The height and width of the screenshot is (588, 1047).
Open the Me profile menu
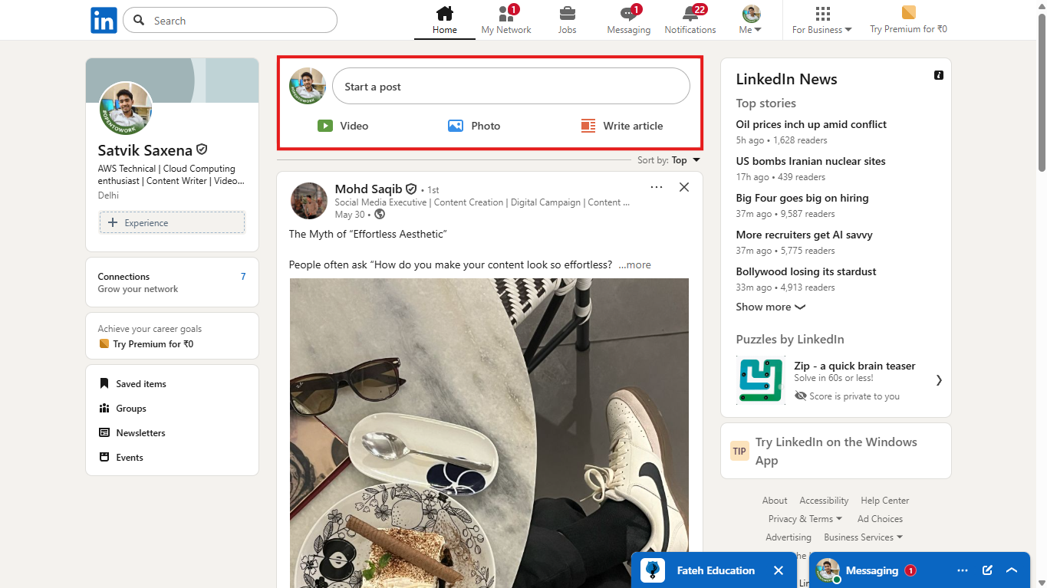click(x=749, y=19)
